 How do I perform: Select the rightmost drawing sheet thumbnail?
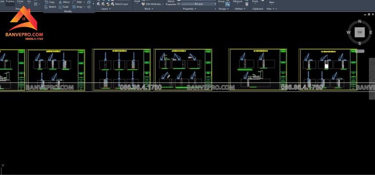tap(328, 69)
